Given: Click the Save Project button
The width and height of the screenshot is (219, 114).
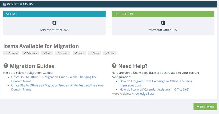Looking at the screenshot, I should [x=205, y=107].
